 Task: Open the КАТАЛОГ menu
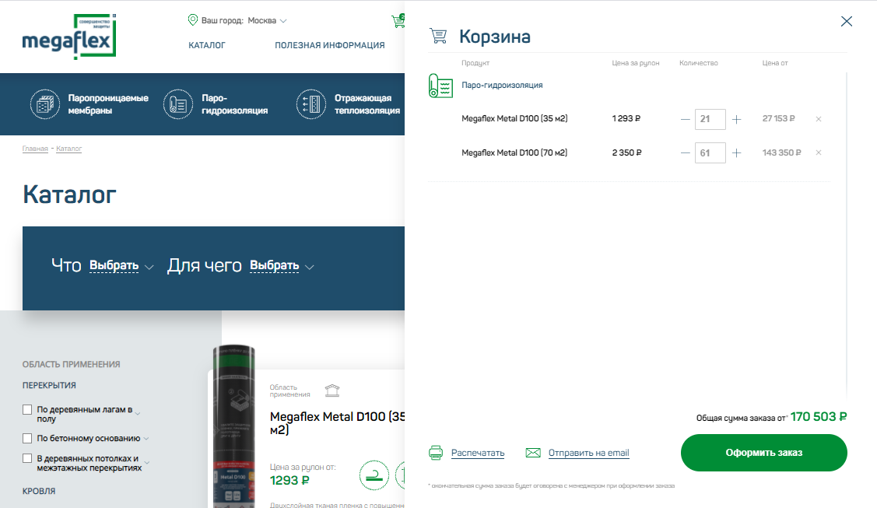coord(207,45)
